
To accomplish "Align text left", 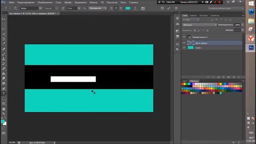I will [112, 8].
